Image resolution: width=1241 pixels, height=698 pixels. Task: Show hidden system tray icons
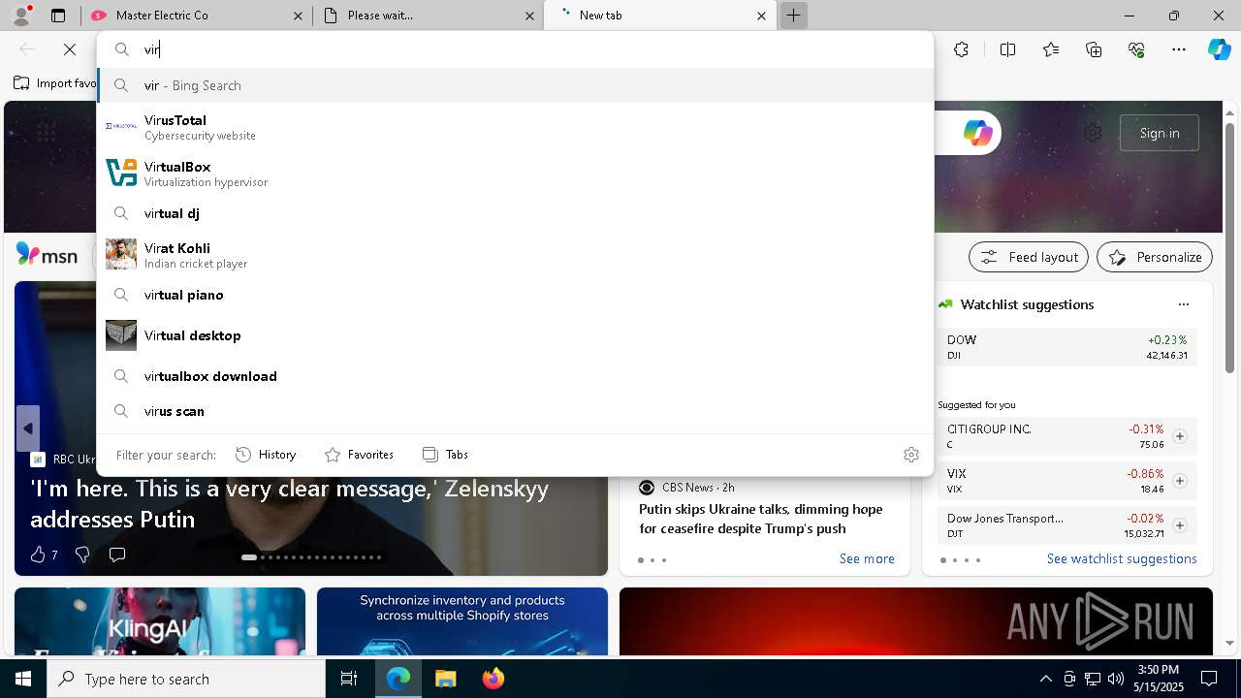[1045, 679]
